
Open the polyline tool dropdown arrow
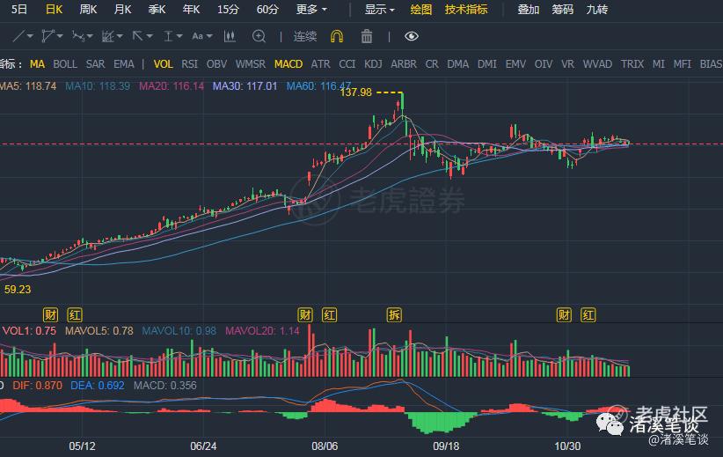pyautogui.click(x=60, y=36)
